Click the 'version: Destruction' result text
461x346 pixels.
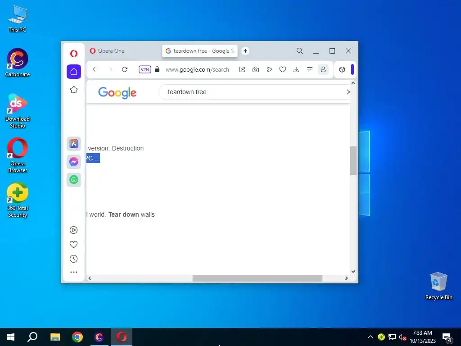click(116, 148)
